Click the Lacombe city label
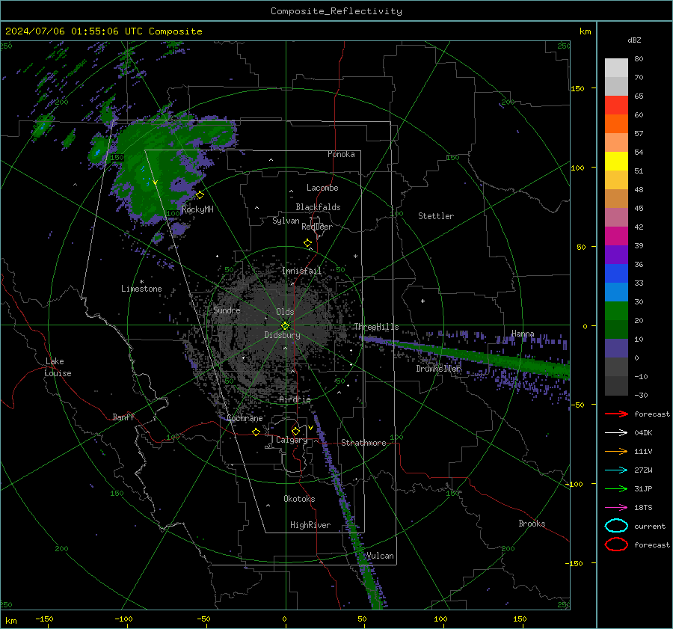The height and width of the screenshot is (629, 673). [322, 188]
